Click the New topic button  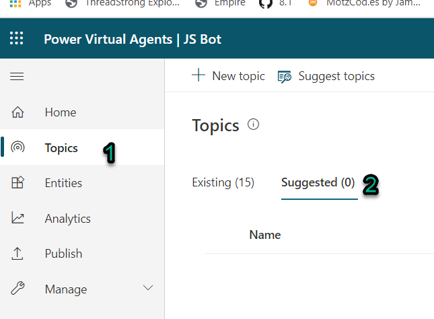(228, 76)
